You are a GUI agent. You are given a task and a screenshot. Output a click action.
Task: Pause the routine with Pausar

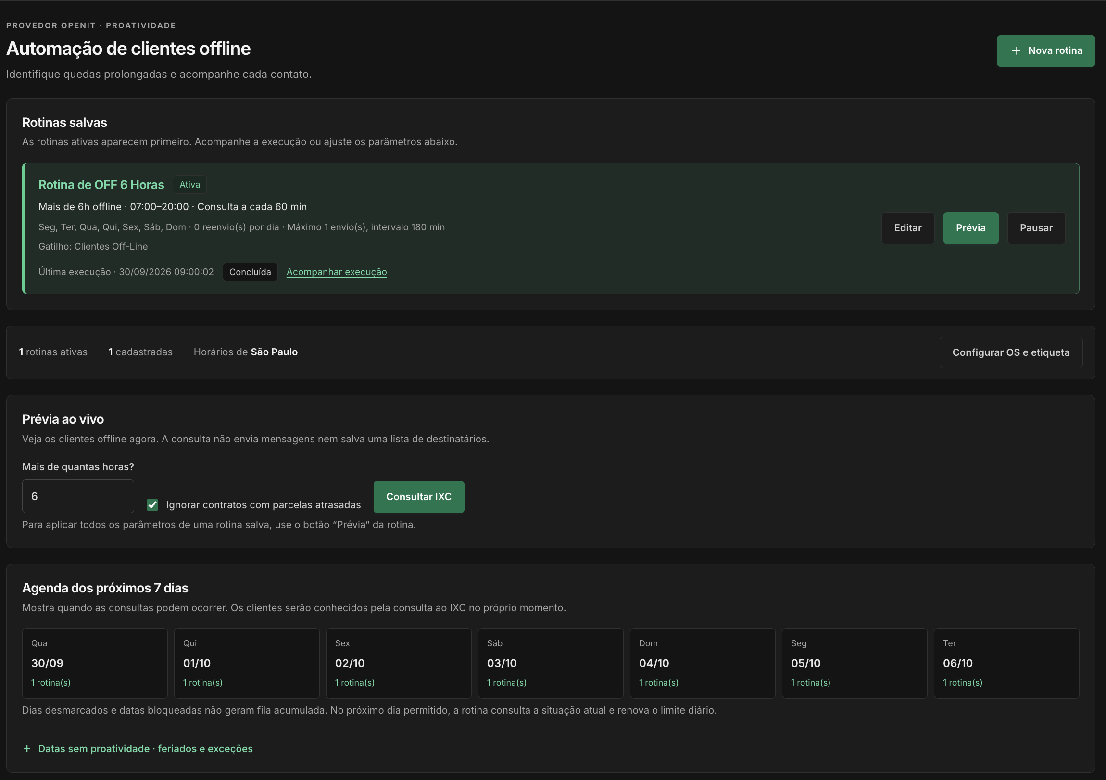click(1036, 228)
